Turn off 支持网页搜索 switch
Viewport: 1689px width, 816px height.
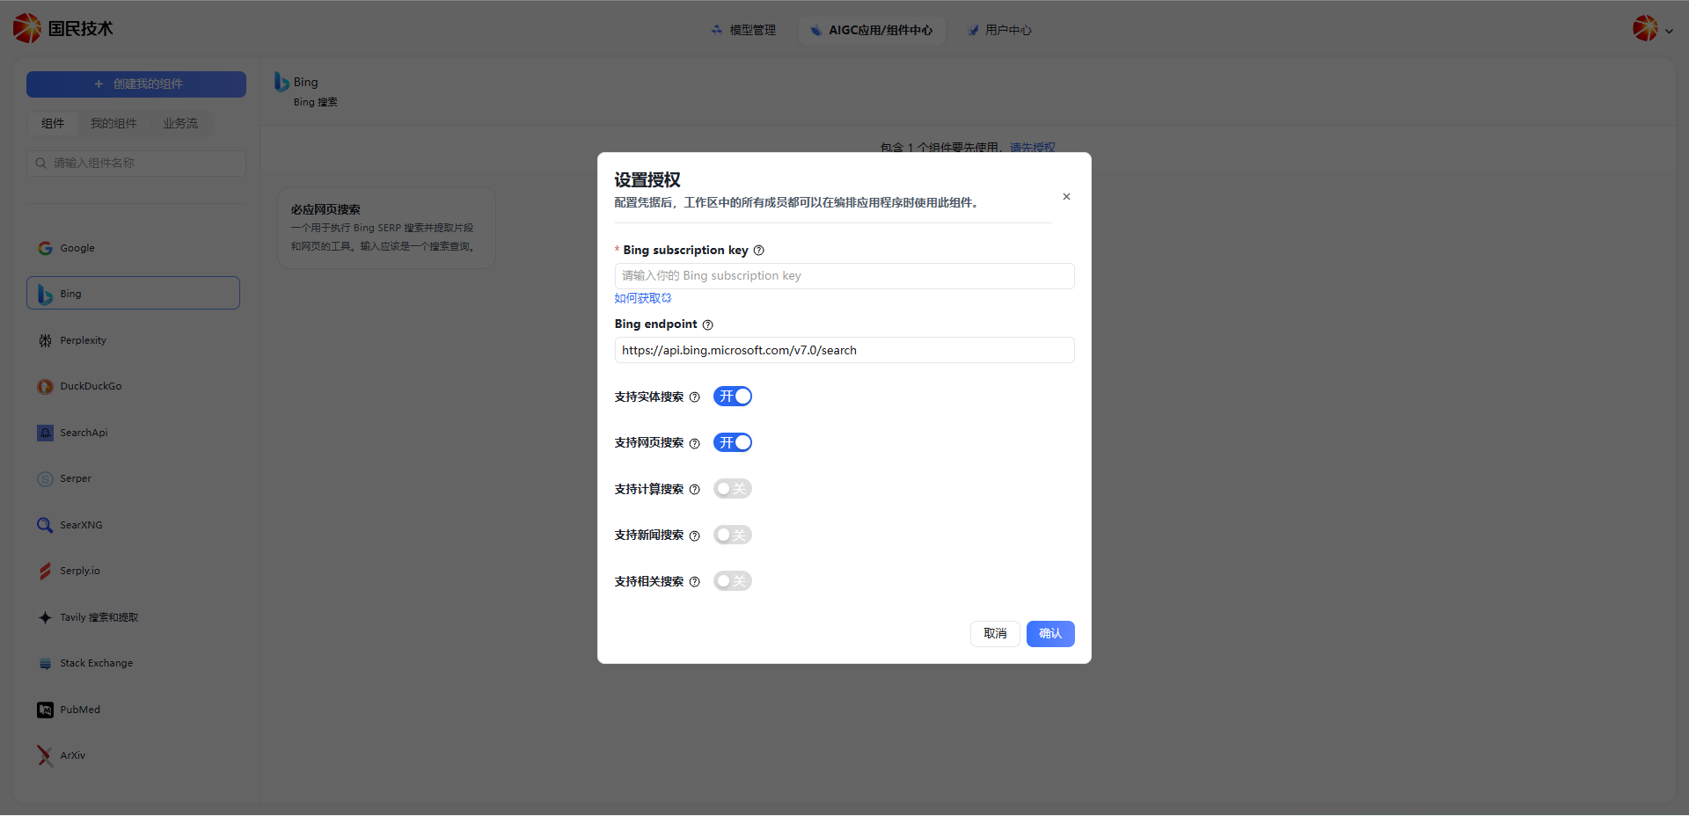click(732, 442)
